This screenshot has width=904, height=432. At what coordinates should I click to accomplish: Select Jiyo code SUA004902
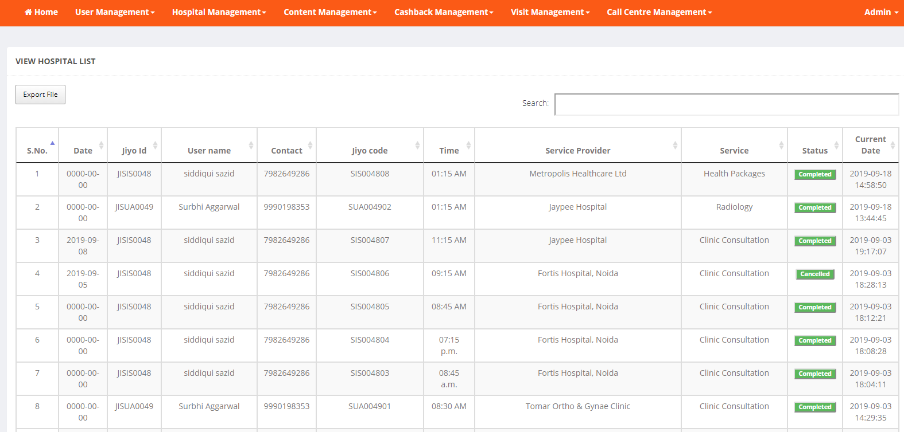(x=370, y=207)
